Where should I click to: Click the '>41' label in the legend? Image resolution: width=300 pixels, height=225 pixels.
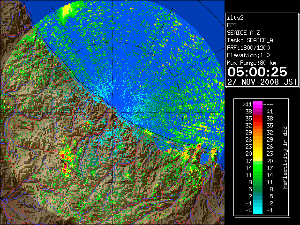[247, 105]
